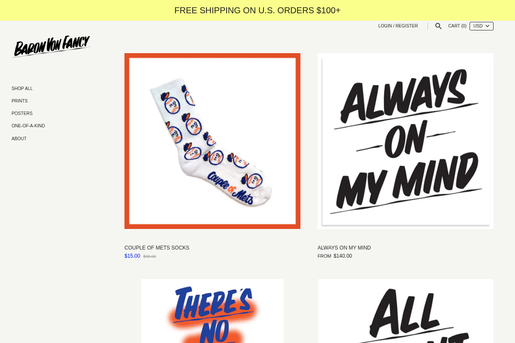Click the crossed-out $30.00 original price
Viewport: 515px width, 343px height.
(x=149, y=256)
